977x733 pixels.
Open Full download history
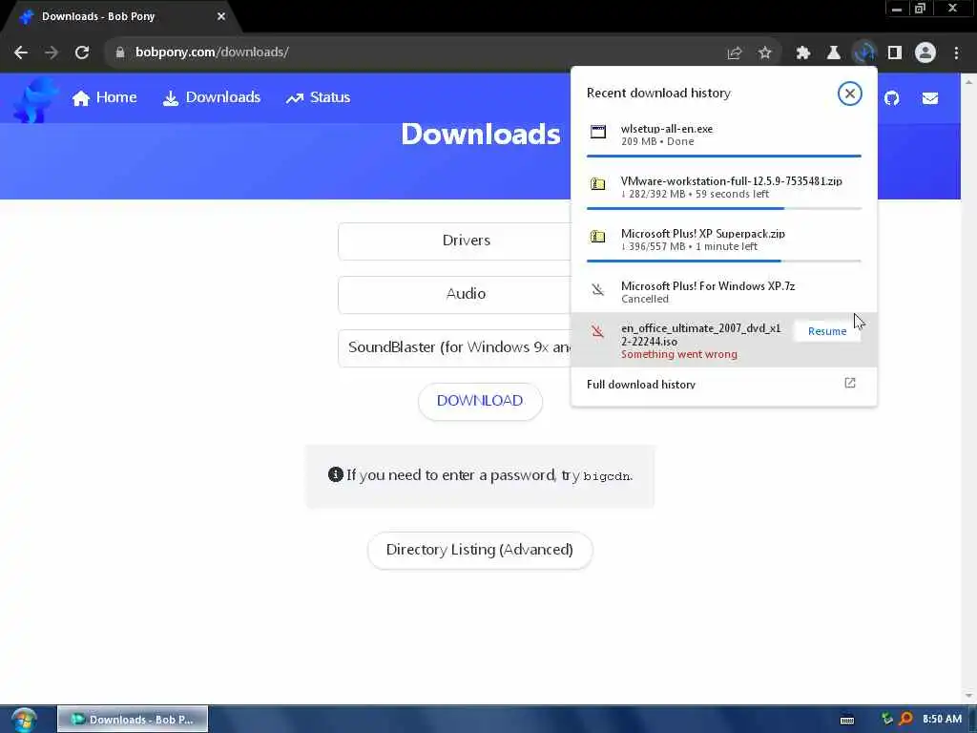[x=723, y=384]
